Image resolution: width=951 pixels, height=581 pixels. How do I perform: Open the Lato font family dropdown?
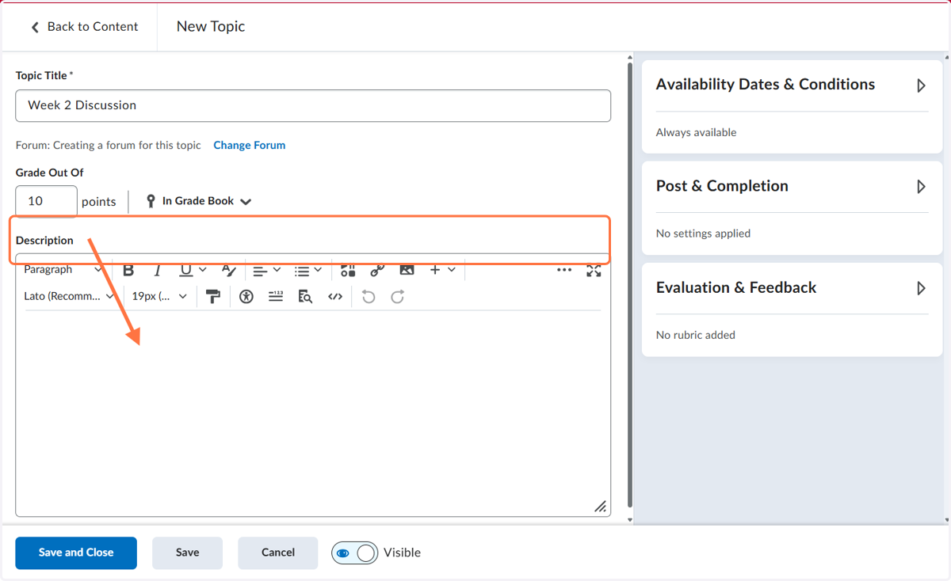[x=70, y=296]
